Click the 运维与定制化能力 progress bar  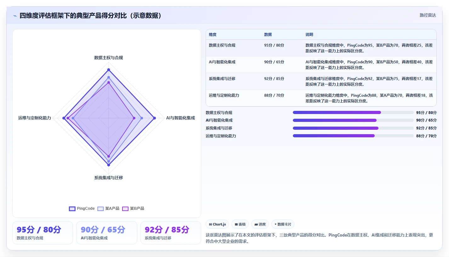click(353, 136)
